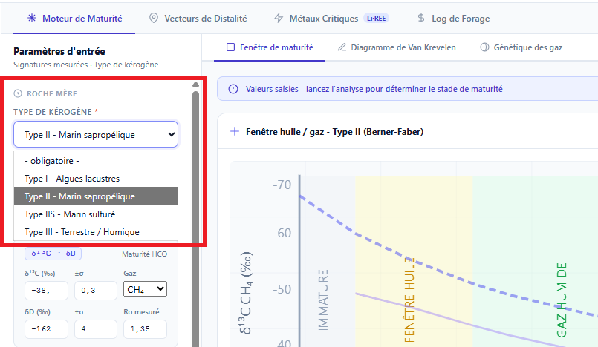Click the Li·REE badge

coord(376,19)
